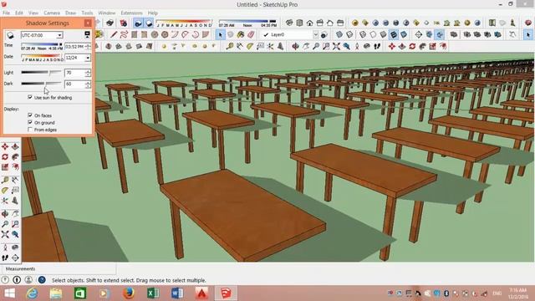Screen dimensions: 535x301
Task: Click the Orbit icon in top camera toolbar
Action: point(295,47)
